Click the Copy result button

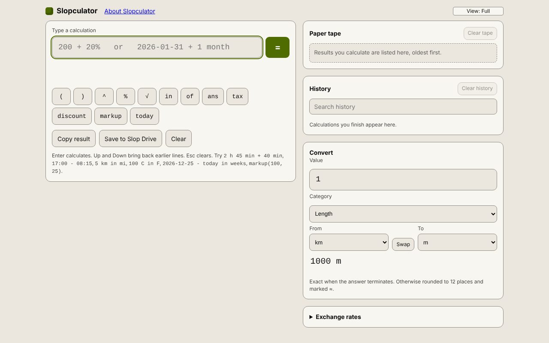(x=74, y=139)
